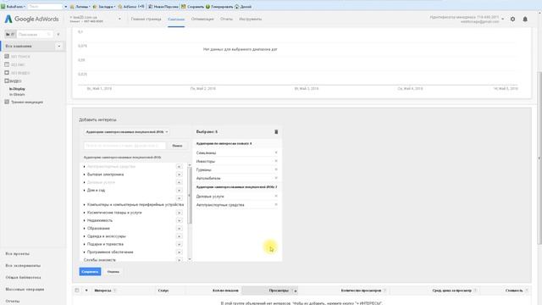Viewport: 542px width, 305px height.
Task: Open the interest category type dropdown
Action: click(126, 132)
